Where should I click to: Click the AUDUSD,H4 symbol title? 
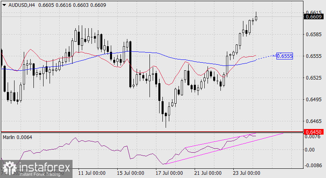(22, 5)
